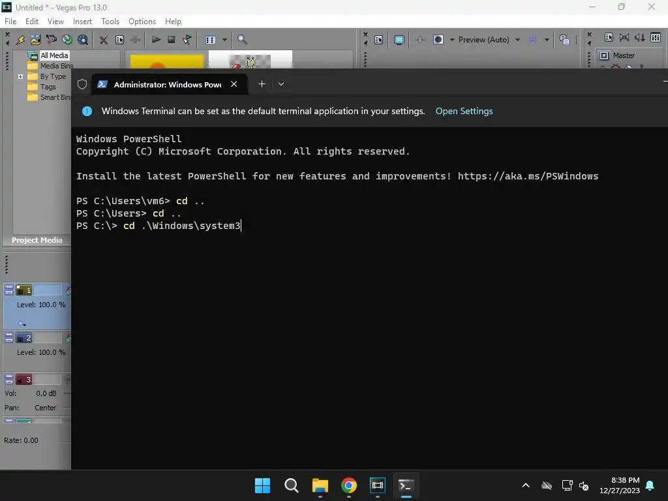The height and width of the screenshot is (501, 668).
Task: Click the Copy Snapshot to Clipboard icon
Action: (564, 40)
